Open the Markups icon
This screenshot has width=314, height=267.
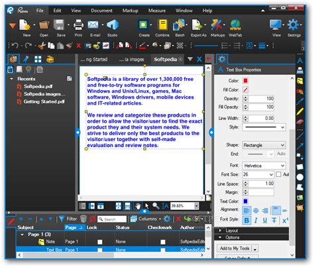pyautogui.click(x=216, y=25)
